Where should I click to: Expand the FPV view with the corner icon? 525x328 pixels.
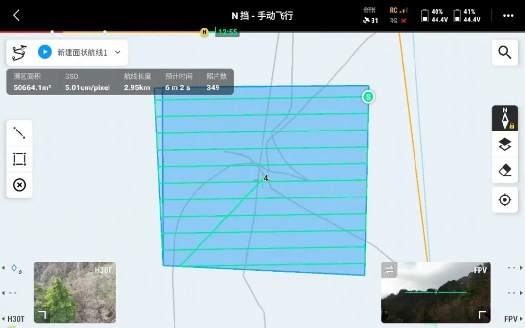[482, 315]
